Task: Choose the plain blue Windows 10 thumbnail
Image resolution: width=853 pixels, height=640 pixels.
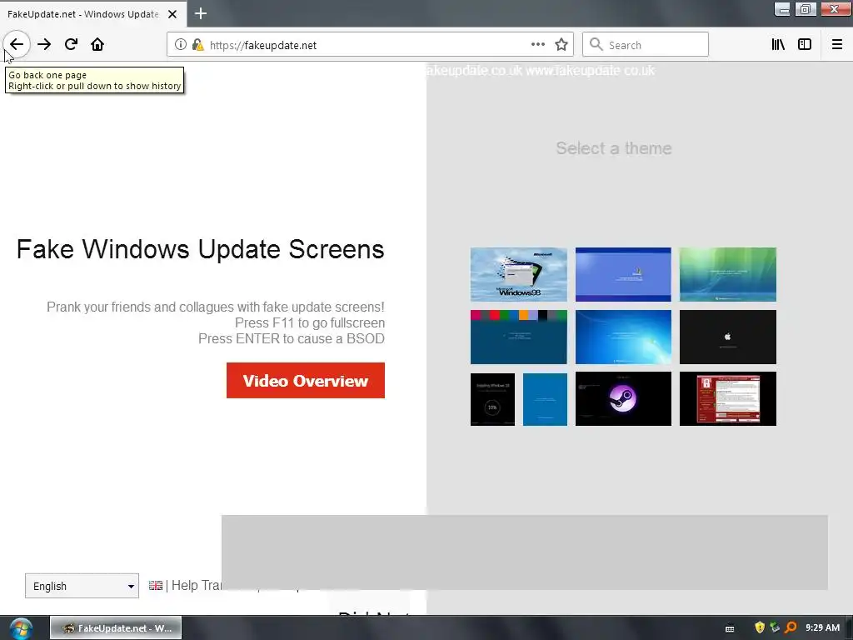Action: tap(545, 399)
